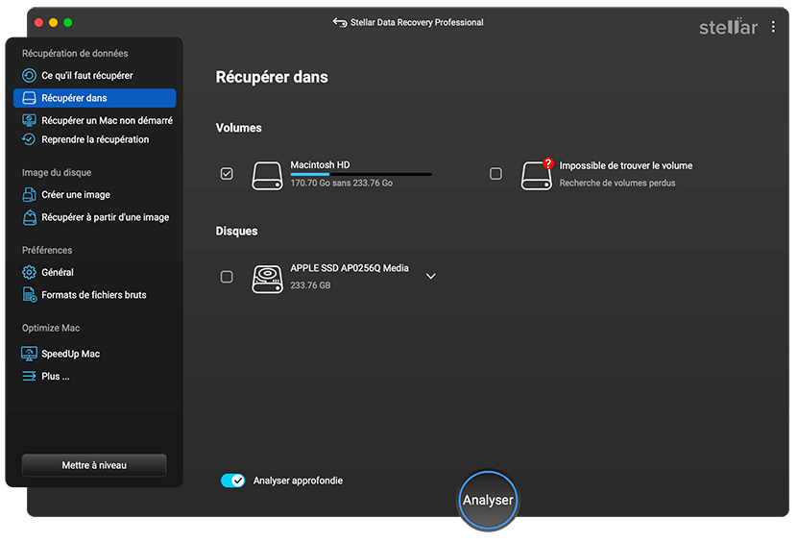Click the monitor icon for 'Récupérer un Mac non démarré'
Image resolution: width=798 pixels, height=543 pixels.
pyautogui.click(x=29, y=120)
